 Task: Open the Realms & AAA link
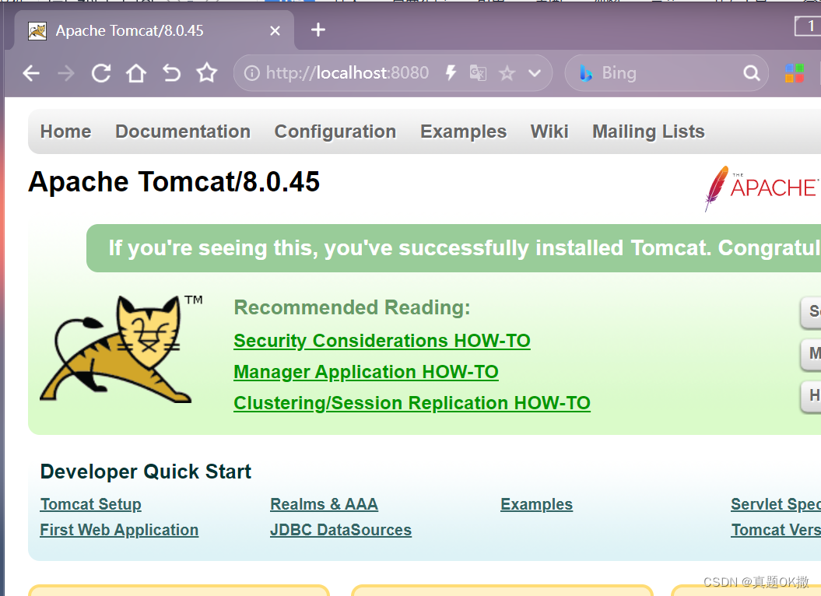324,504
